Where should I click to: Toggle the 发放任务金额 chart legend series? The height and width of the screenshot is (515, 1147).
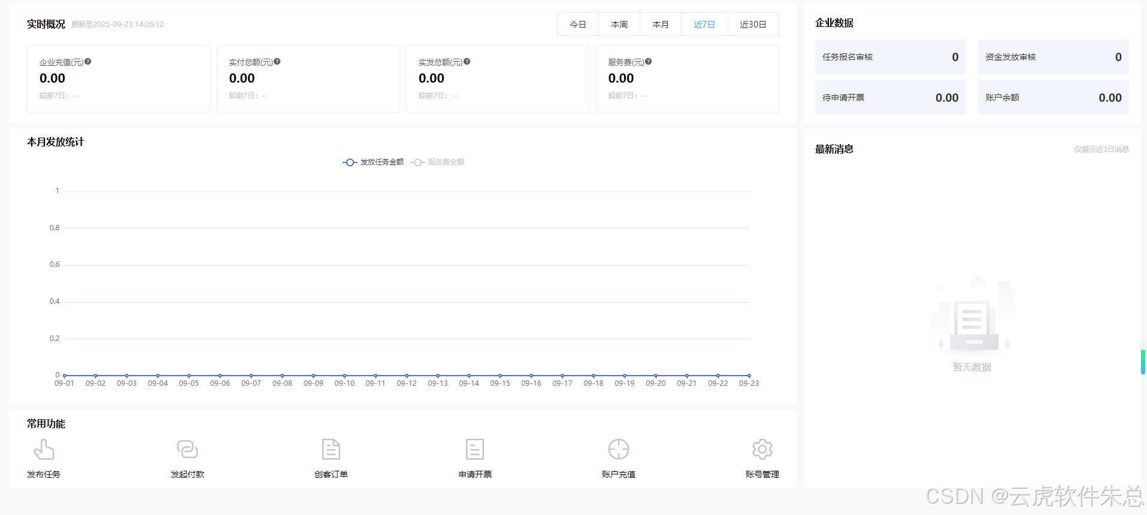(x=373, y=162)
